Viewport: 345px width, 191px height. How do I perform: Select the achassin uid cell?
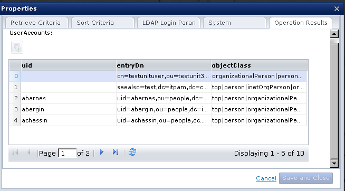tap(69, 120)
